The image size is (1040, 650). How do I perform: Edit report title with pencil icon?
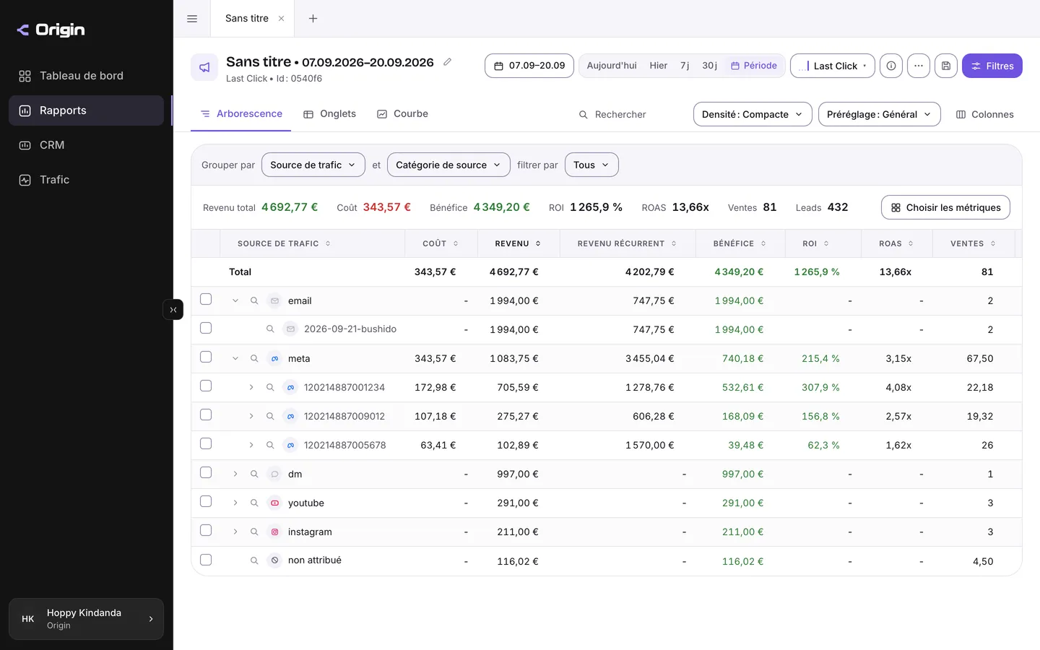448,62
